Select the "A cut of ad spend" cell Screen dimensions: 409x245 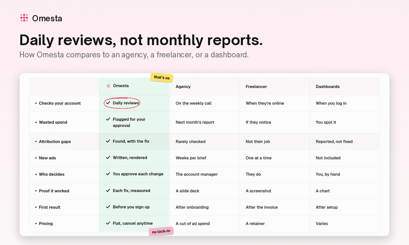(x=193, y=223)
